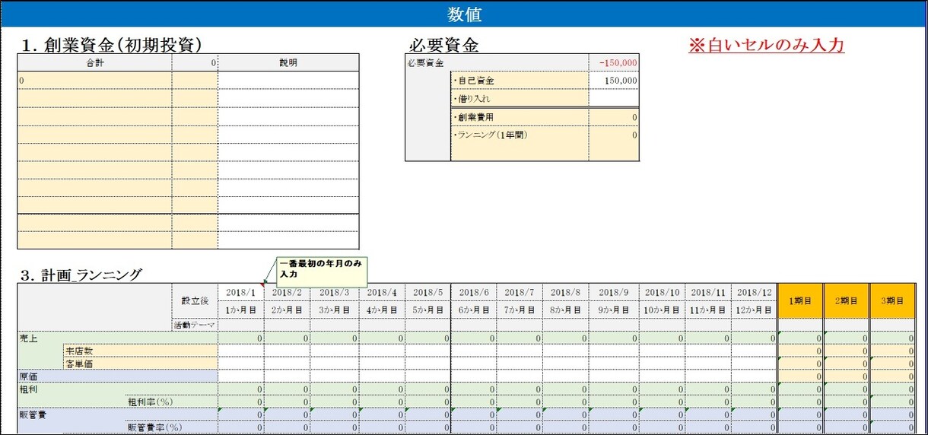Click the 売上 total under 1期目

point(800,338)
